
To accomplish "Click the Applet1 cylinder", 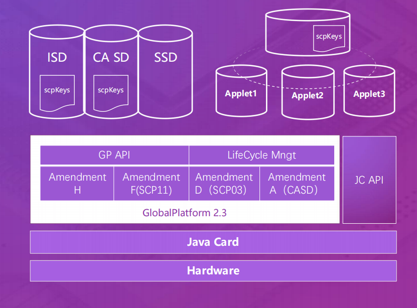I will pos(240,93).
